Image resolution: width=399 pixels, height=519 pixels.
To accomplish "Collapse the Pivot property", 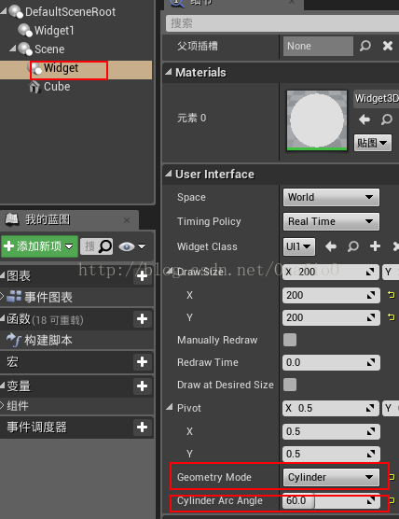I will (x=170, y=407).
